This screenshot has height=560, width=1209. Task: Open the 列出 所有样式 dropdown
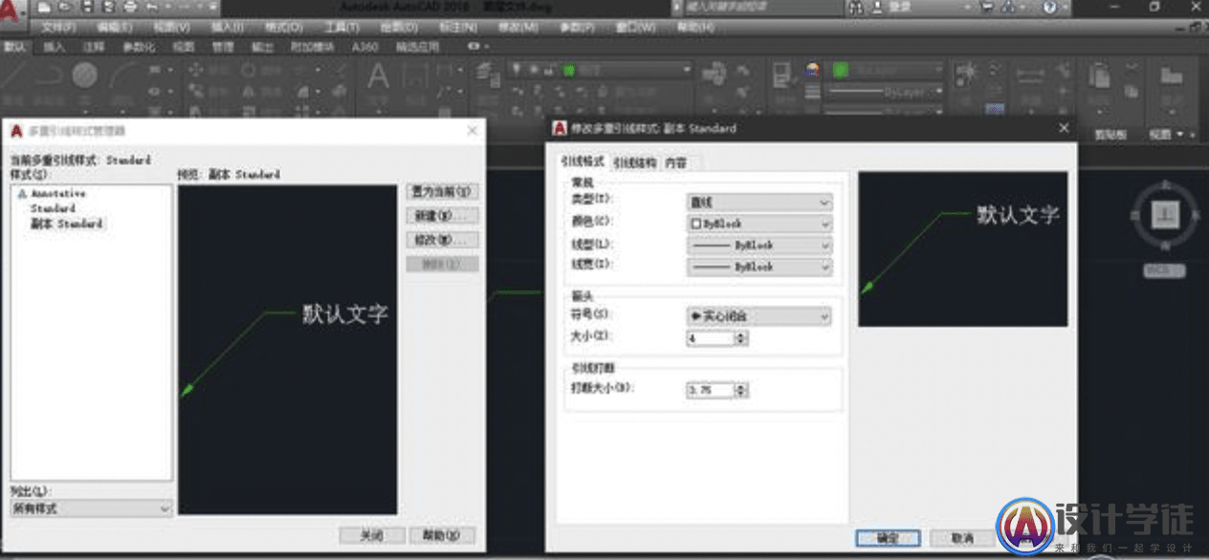click(x=92, y=509)
